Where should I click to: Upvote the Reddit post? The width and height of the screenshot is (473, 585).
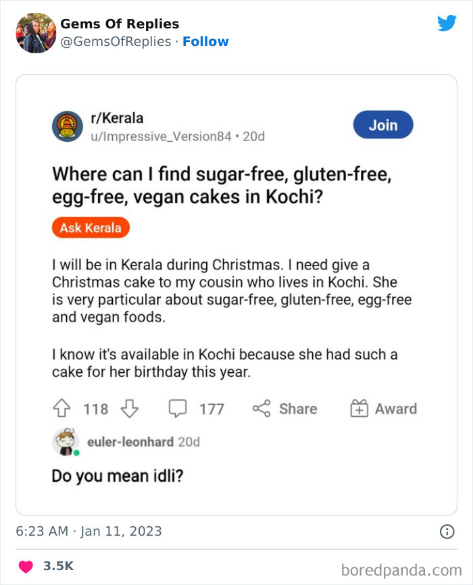point(61,408)
